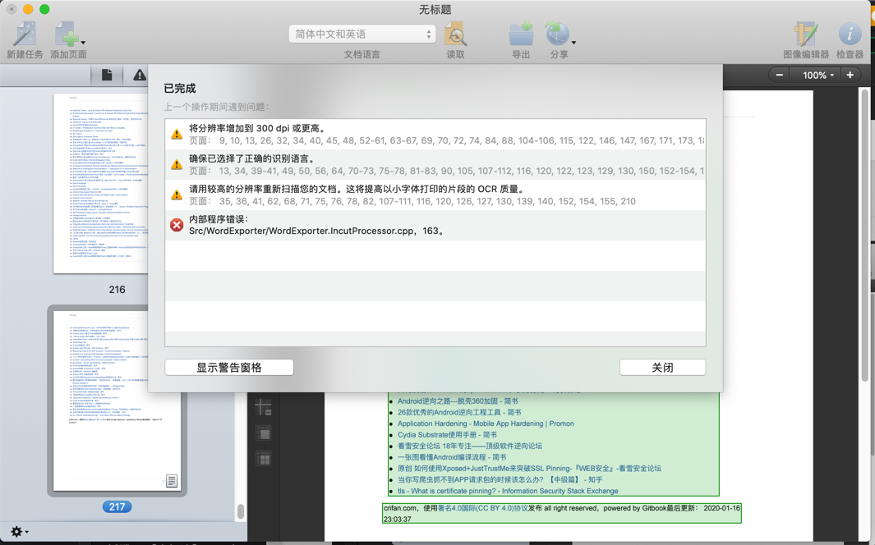The width and height of the screenshot is (875, 545).
Task: Open the arrow beside 添加页面 icon
Action: pos(83,43)
